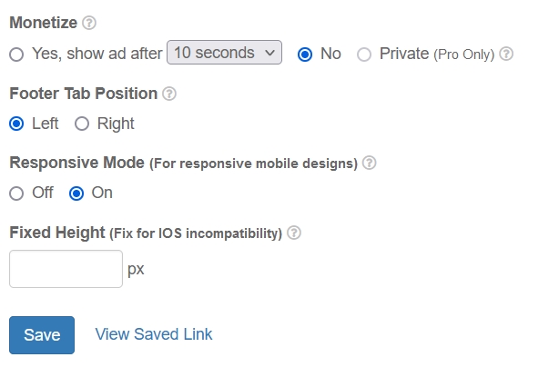Click the help icon next to Monetize
The image size is (549, 367).
point(89,23)
